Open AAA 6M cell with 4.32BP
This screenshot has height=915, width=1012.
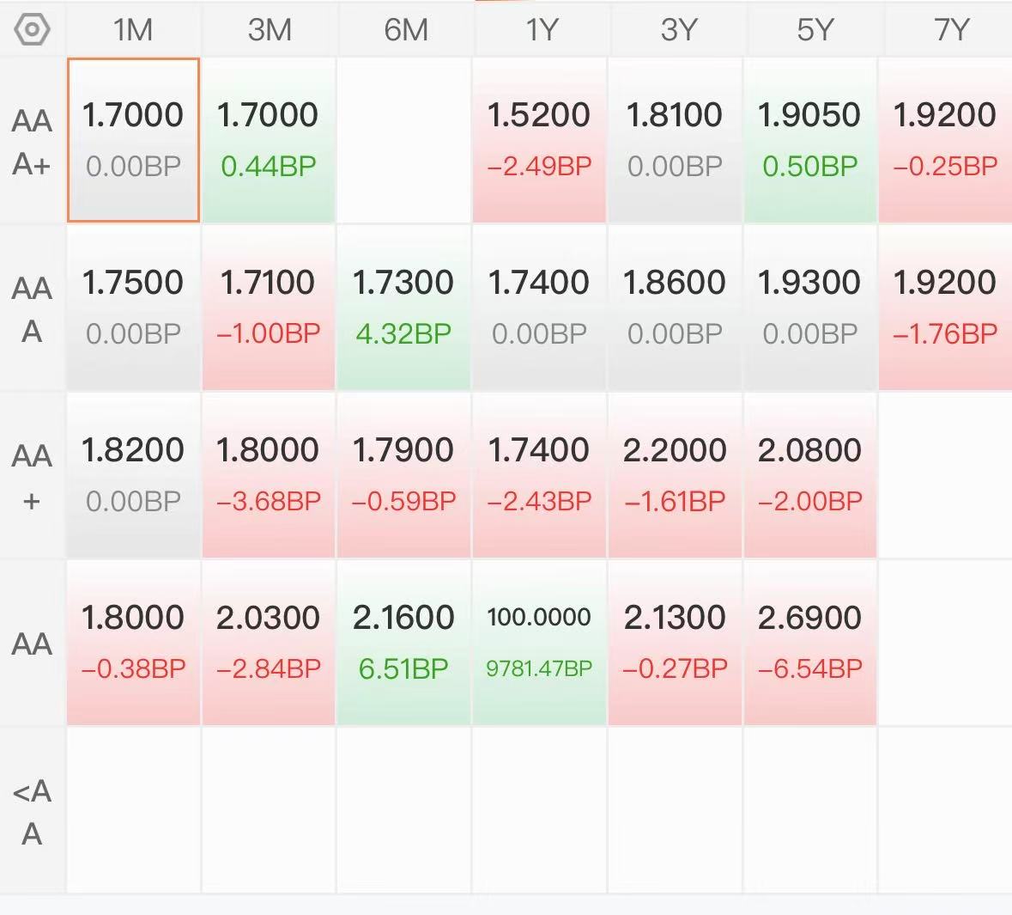404,308
